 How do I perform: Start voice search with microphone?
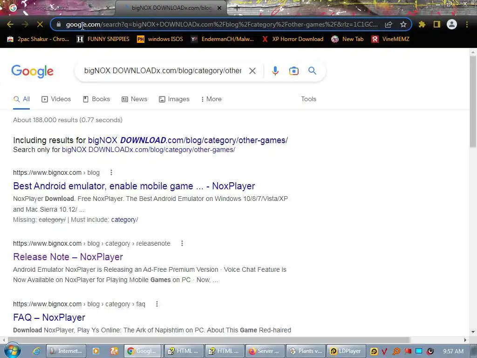[x=275, y=71]
